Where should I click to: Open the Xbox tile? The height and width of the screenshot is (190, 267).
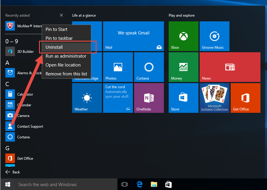point(183,36)
